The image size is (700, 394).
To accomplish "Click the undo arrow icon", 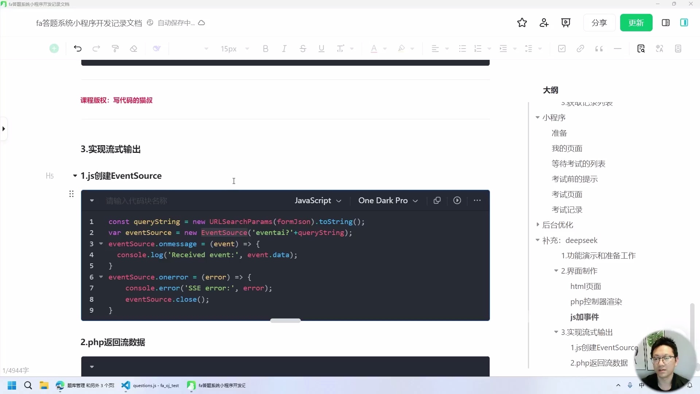I will tap(78, 49).
